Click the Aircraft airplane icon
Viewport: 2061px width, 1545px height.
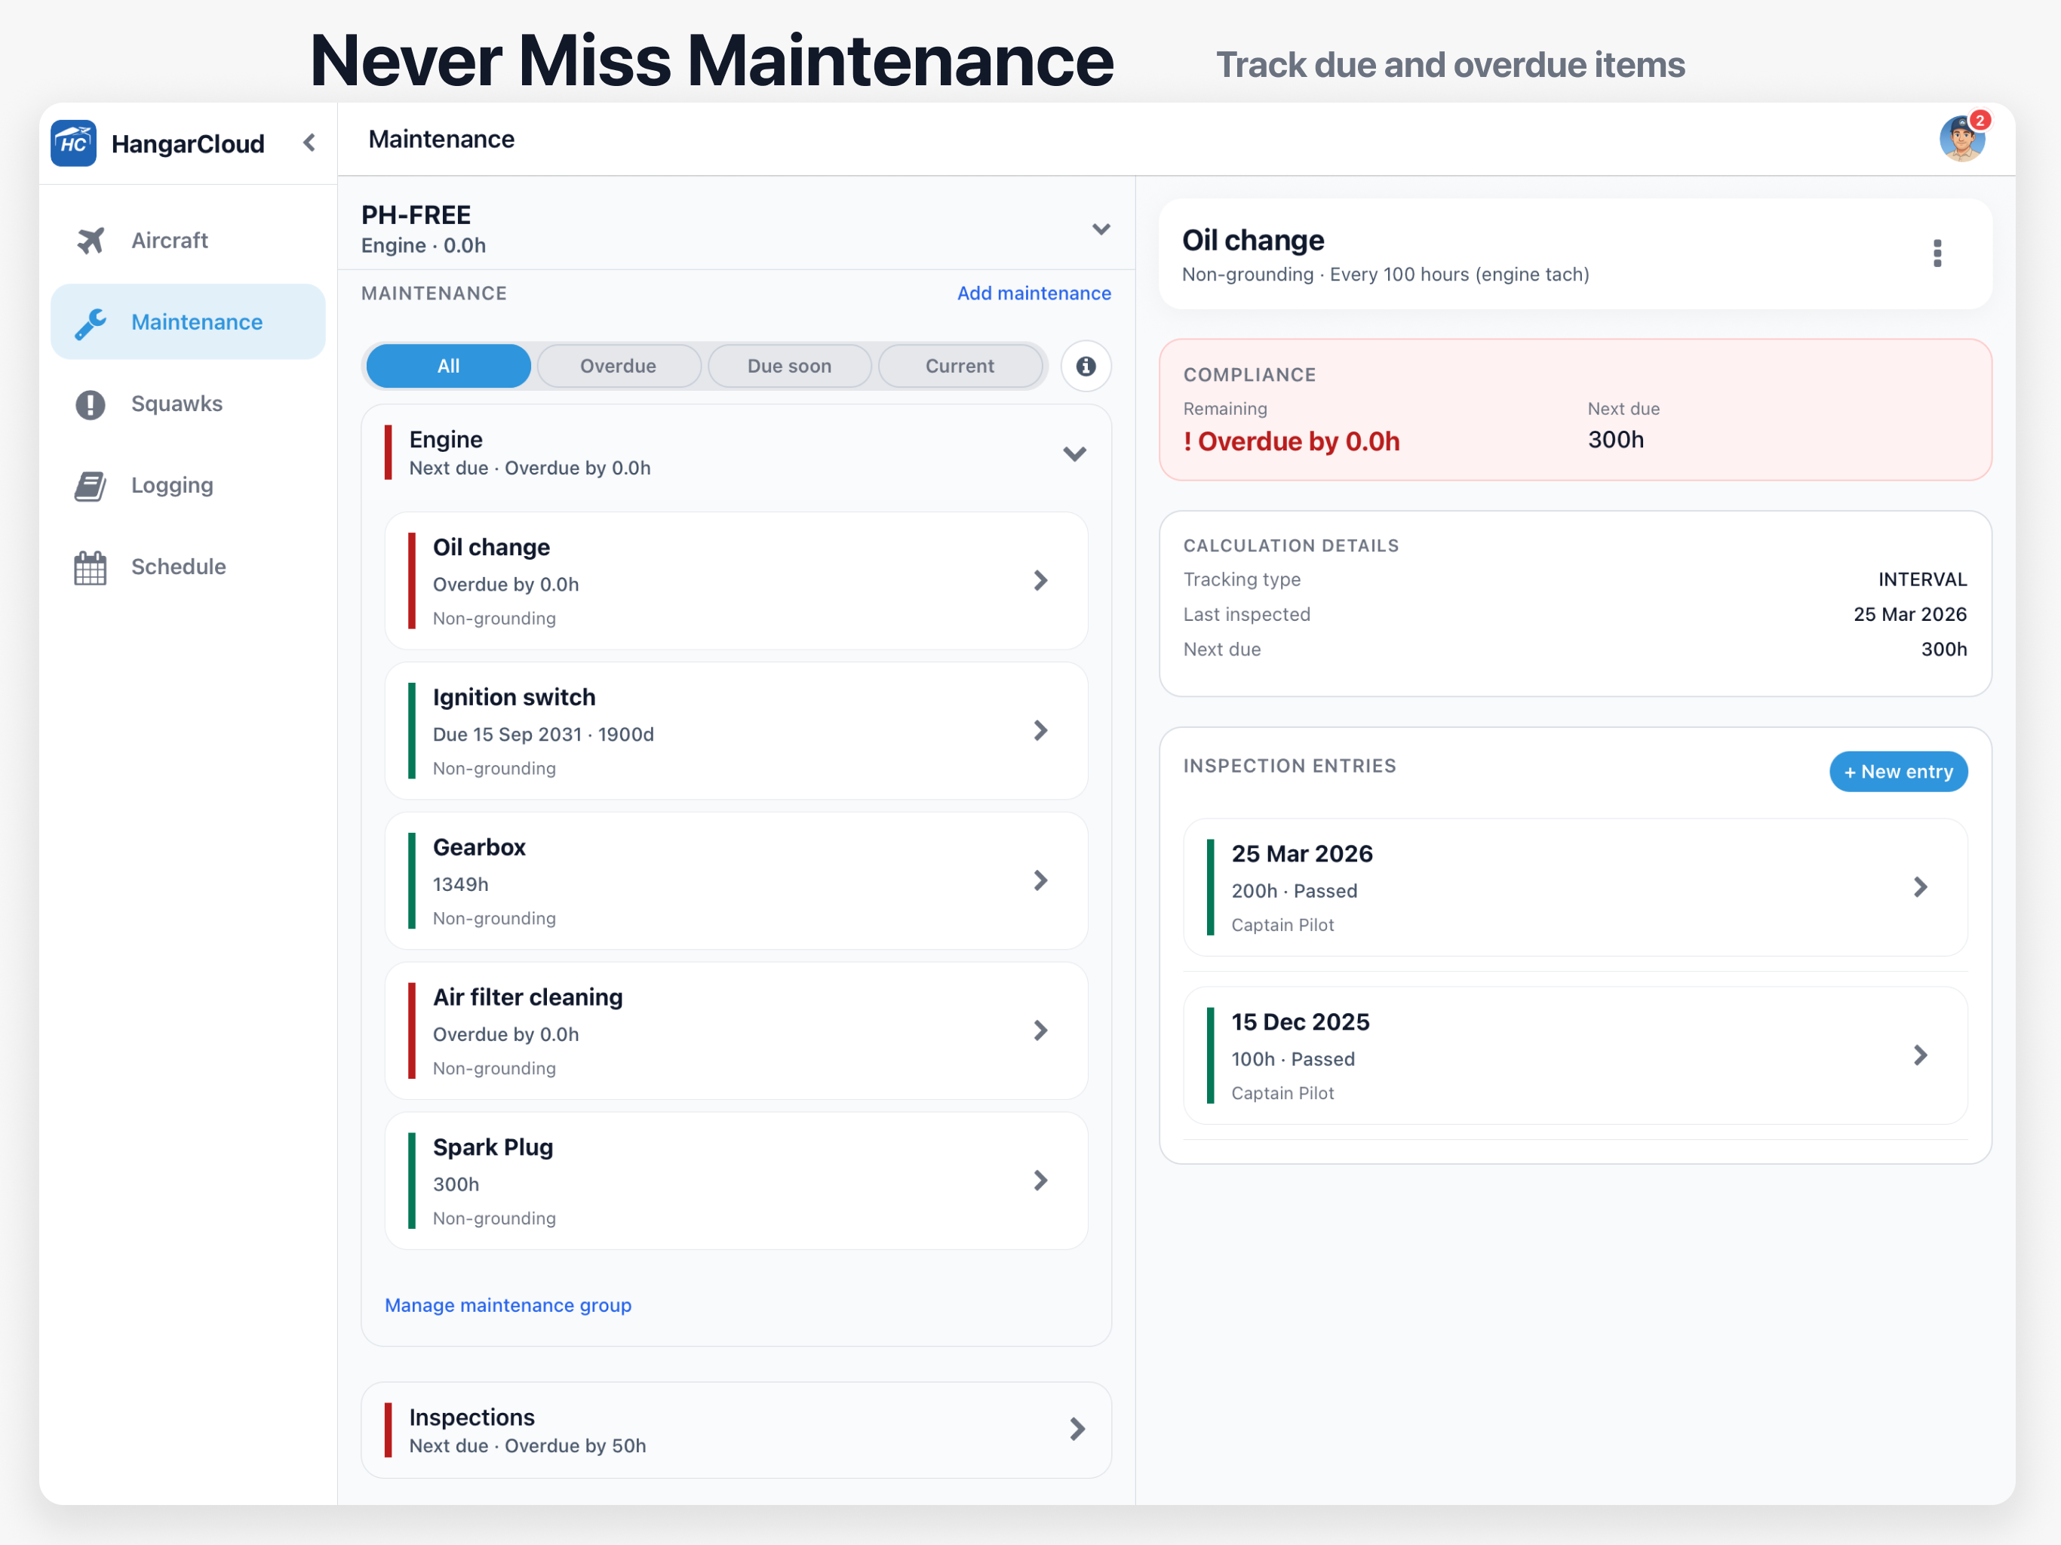click(91, 241)
